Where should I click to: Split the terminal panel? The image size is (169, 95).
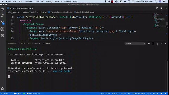click(153, 44)
